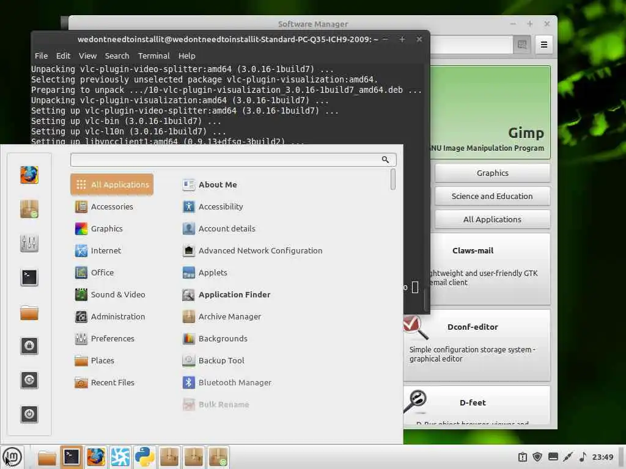Viewport: 626px width, 469px height.
Task: Select Internet category in menu
Action: coord(112,250)
